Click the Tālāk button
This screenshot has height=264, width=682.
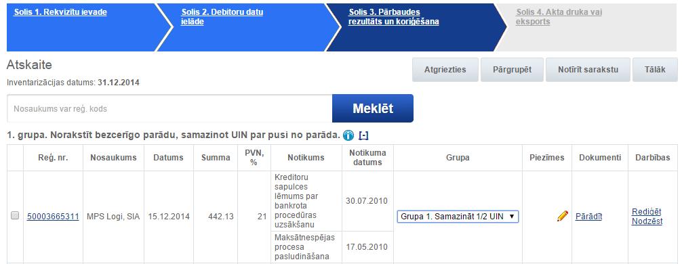coord(655,70)
